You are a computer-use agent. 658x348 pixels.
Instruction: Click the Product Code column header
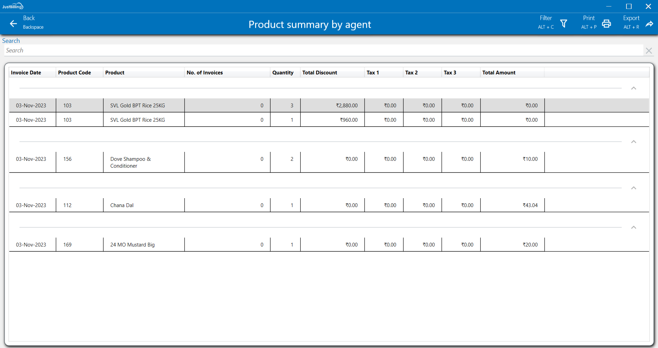coord(74,73)
